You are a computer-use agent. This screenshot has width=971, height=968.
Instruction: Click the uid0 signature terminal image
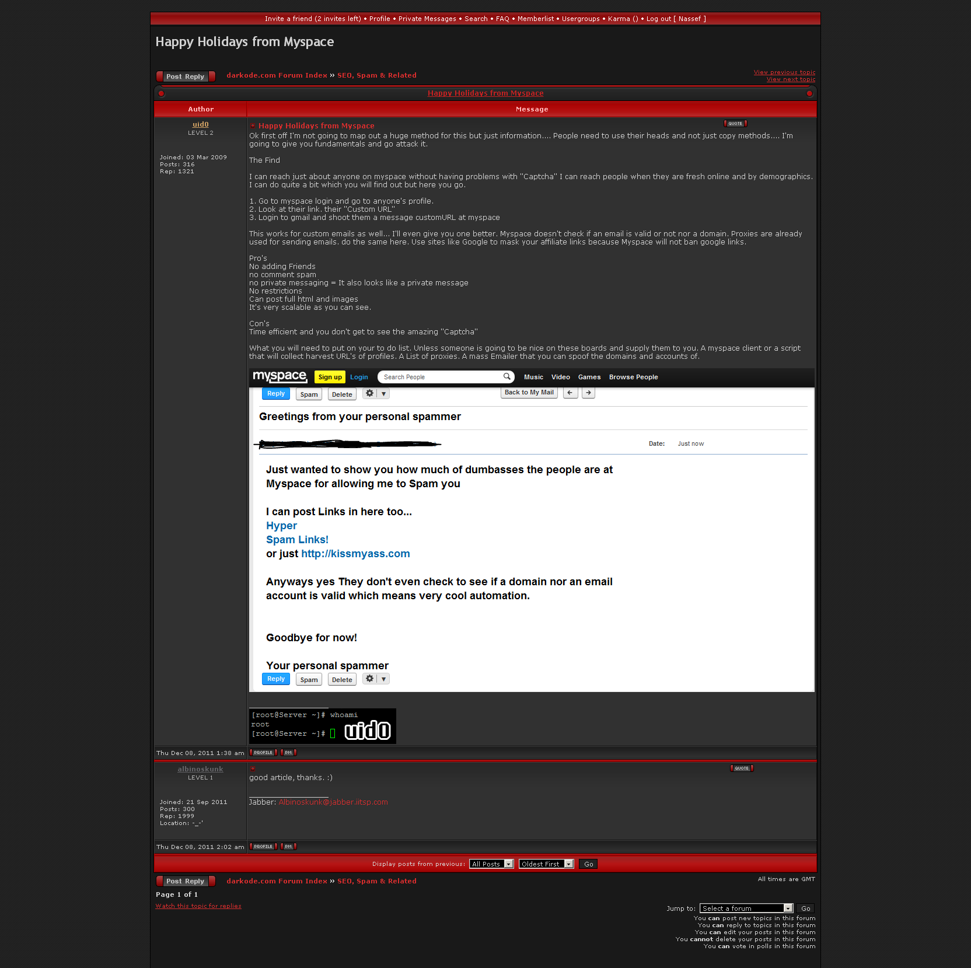pyautogui.click(x=322, y=726)
